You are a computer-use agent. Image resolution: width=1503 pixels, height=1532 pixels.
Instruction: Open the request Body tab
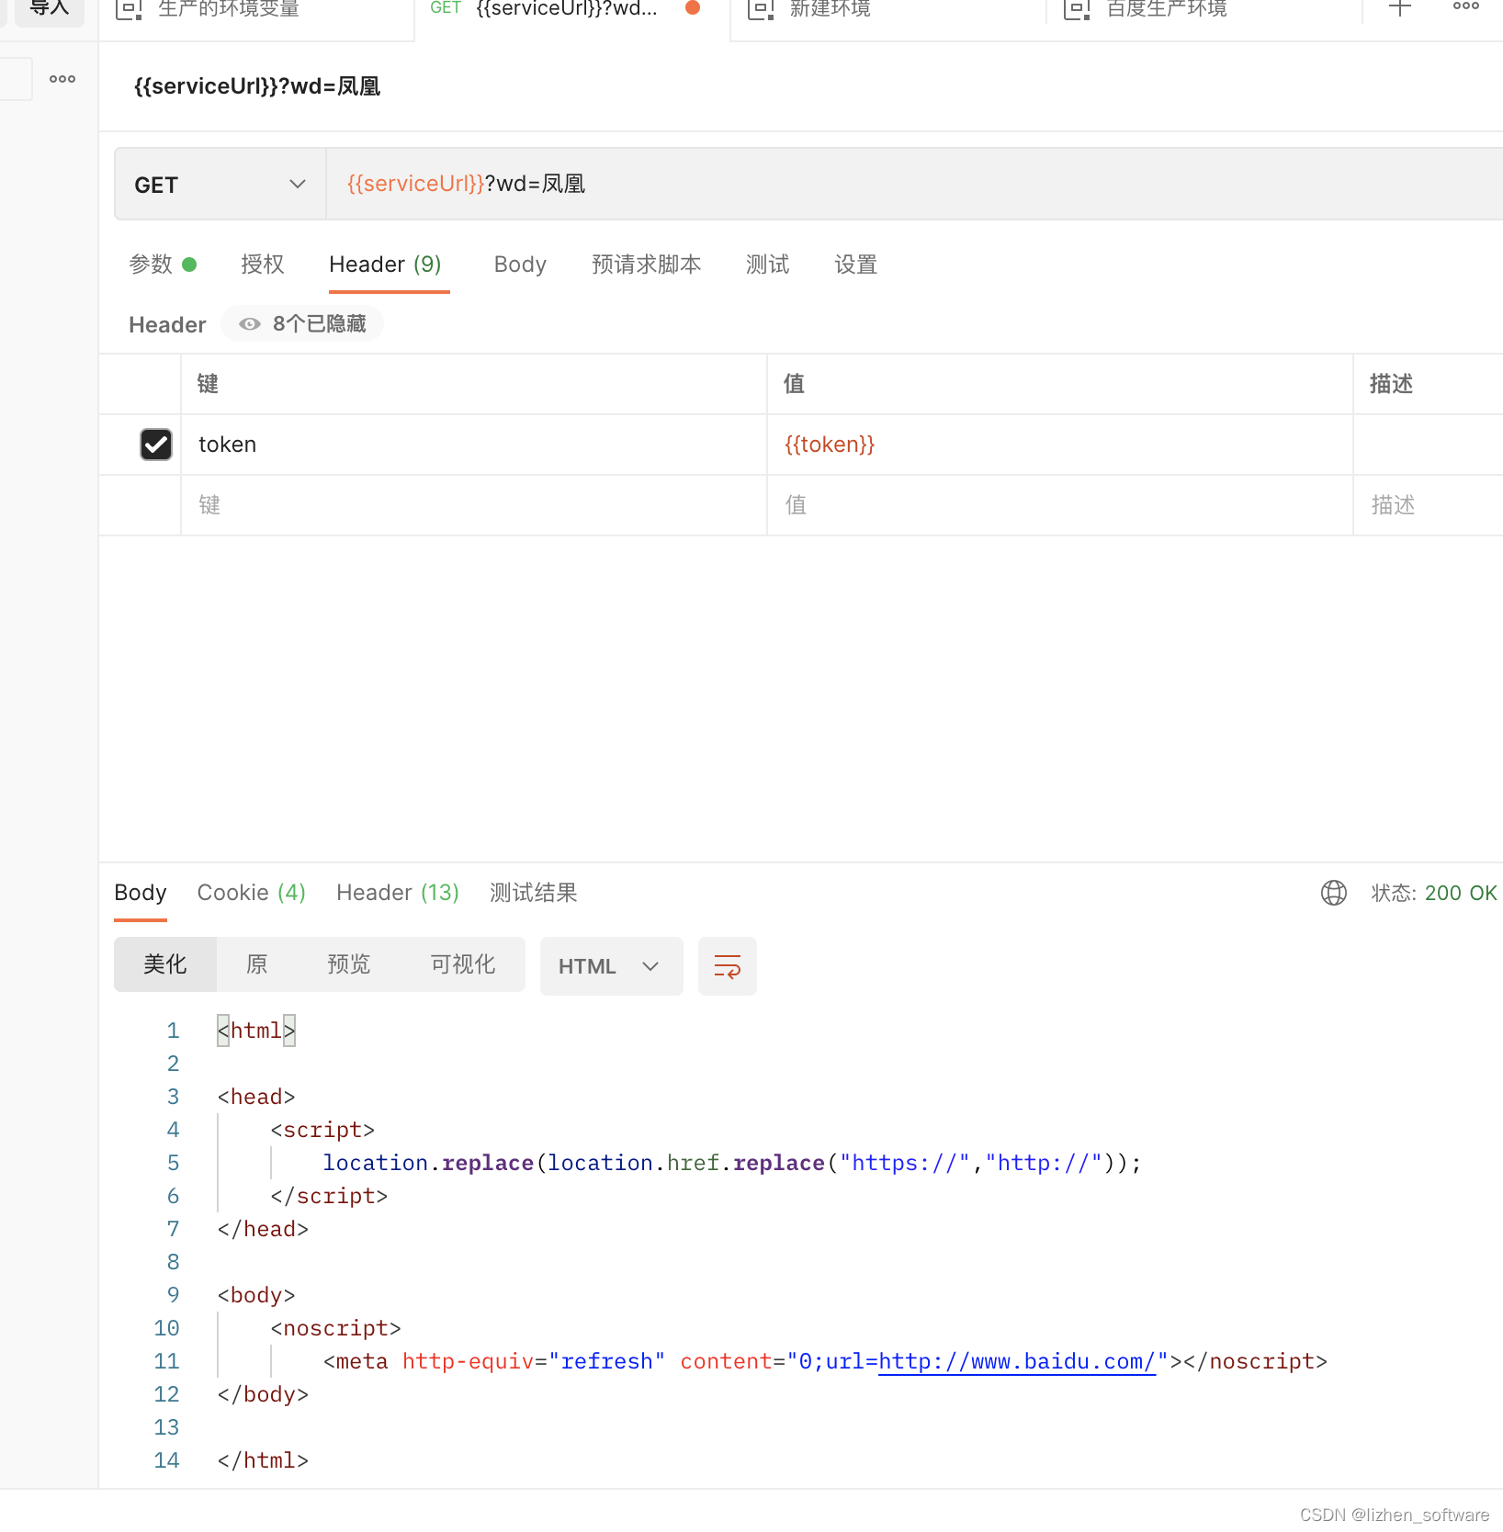pyautogui.click(x=520, y=265)
